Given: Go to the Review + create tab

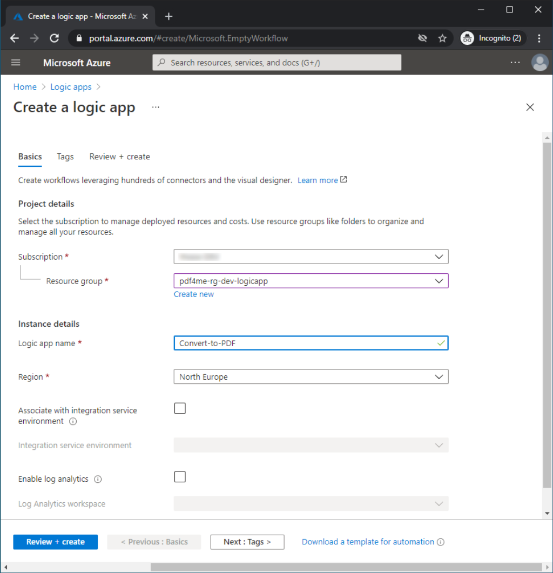Looking at the screenshot, I should (119, 157).
